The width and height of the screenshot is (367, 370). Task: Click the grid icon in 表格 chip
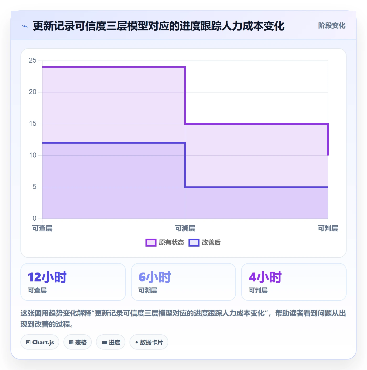point(71,342)
